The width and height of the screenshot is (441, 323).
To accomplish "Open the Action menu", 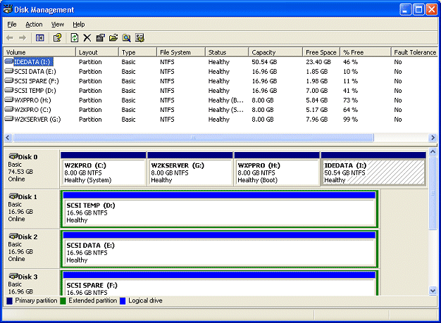I will [x=34, y=25].
